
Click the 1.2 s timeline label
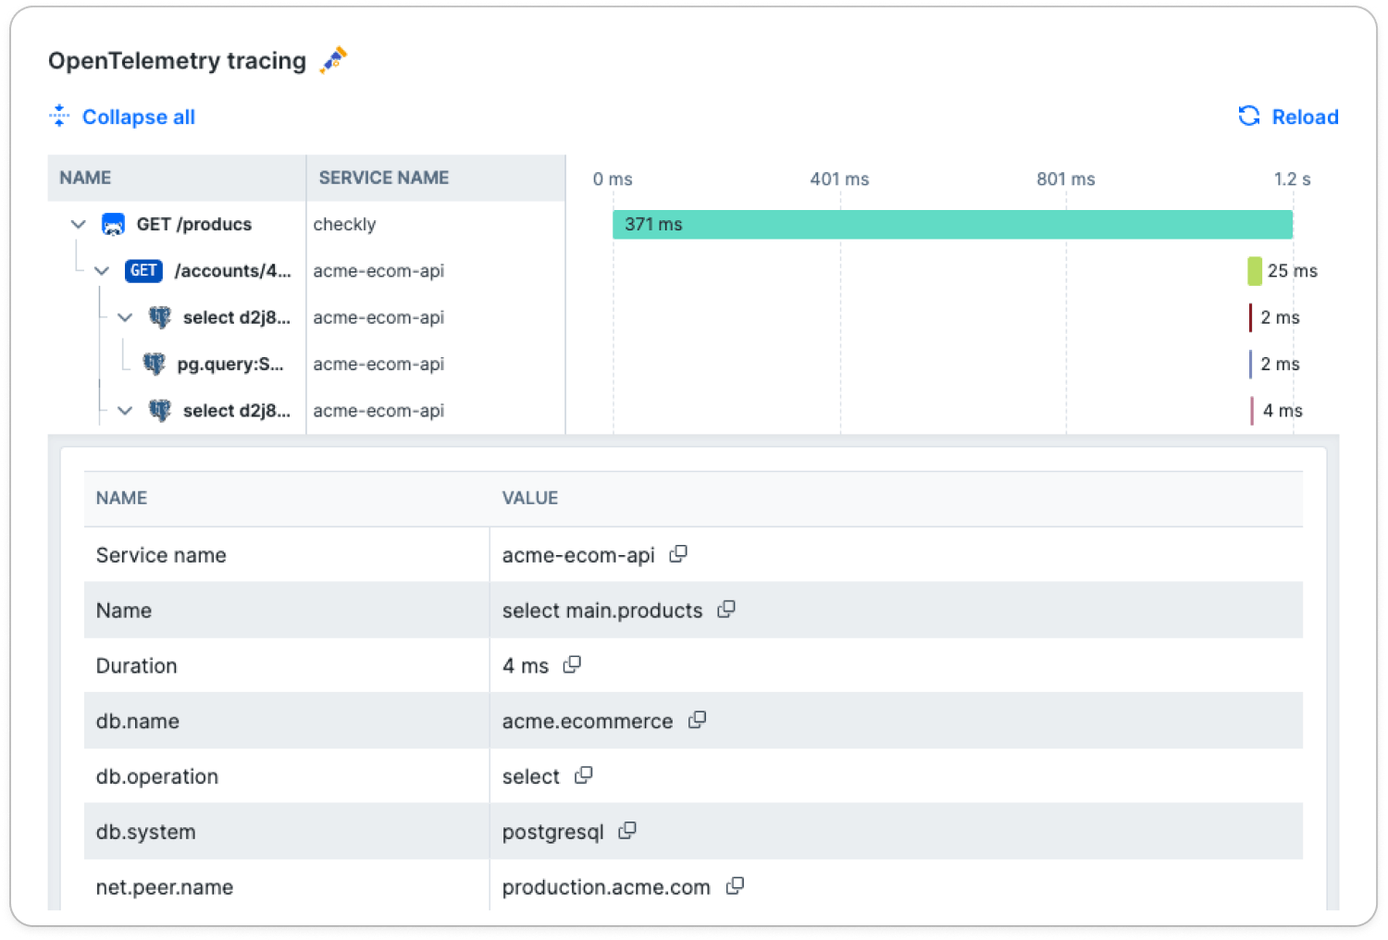1292,179
